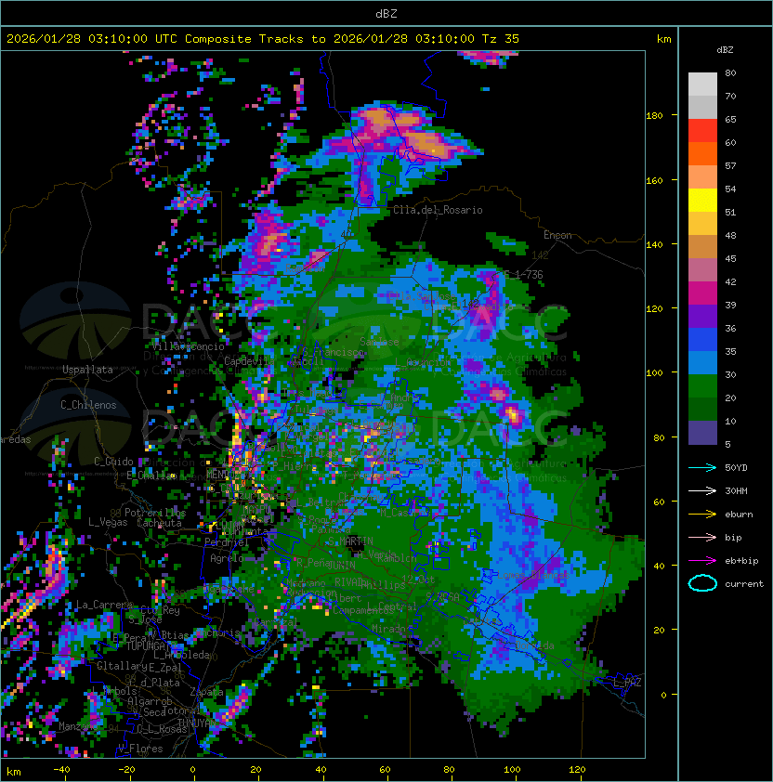Click the 'S_MARTIN' map label
Screen dimensions: 773x782
pyautogui.click(x=351, y=541)
